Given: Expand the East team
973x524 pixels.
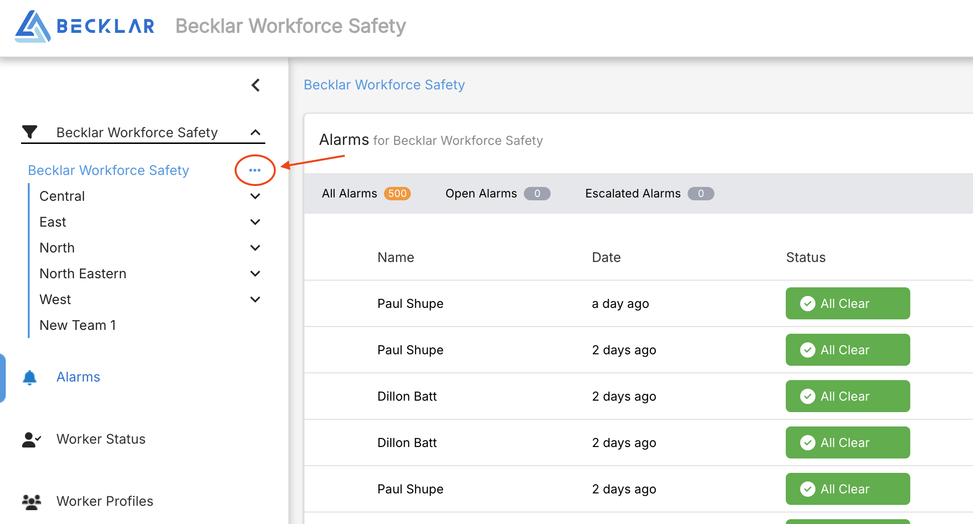Looking at the screenshot, I should click(255, 222).
